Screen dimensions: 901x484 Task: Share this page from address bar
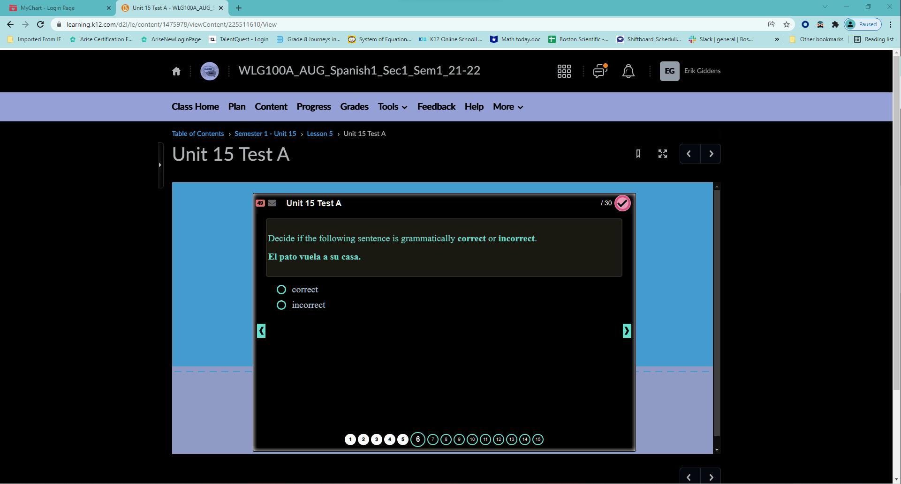(x=771, y=24)
